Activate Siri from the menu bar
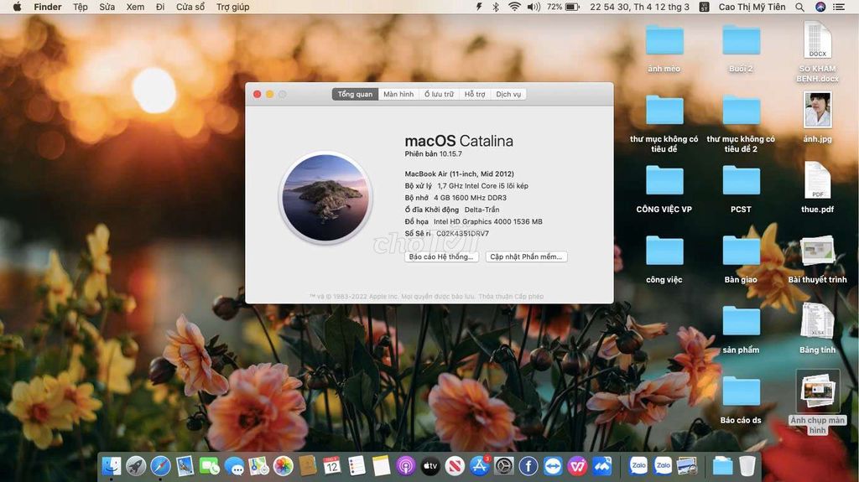The width and height of the screenshot is (859, 482). 820,7
